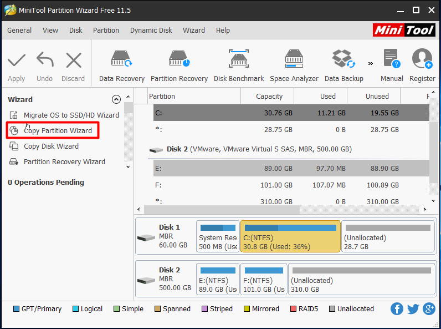
Task: Click the Register user icon
Action: pos(422,59)
